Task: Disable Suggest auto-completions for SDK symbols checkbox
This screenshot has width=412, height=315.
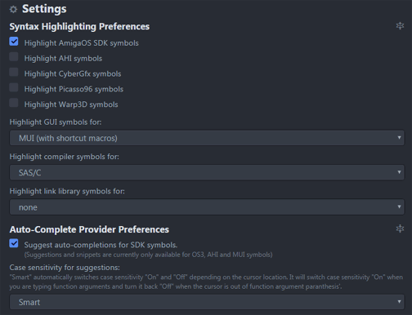Action: click(14, 243)
